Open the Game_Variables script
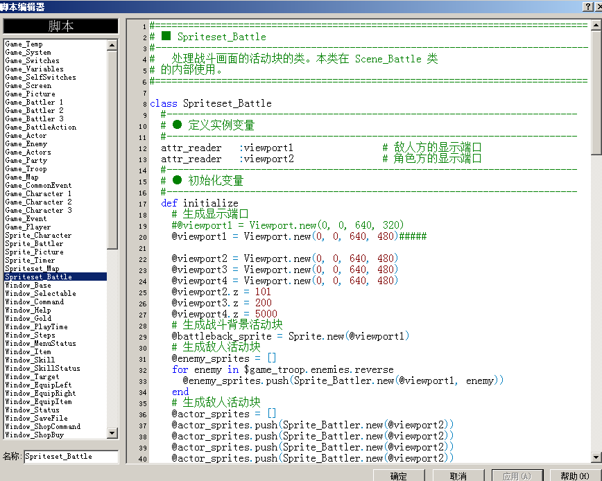The image size is (602, 481). [55, 69]
